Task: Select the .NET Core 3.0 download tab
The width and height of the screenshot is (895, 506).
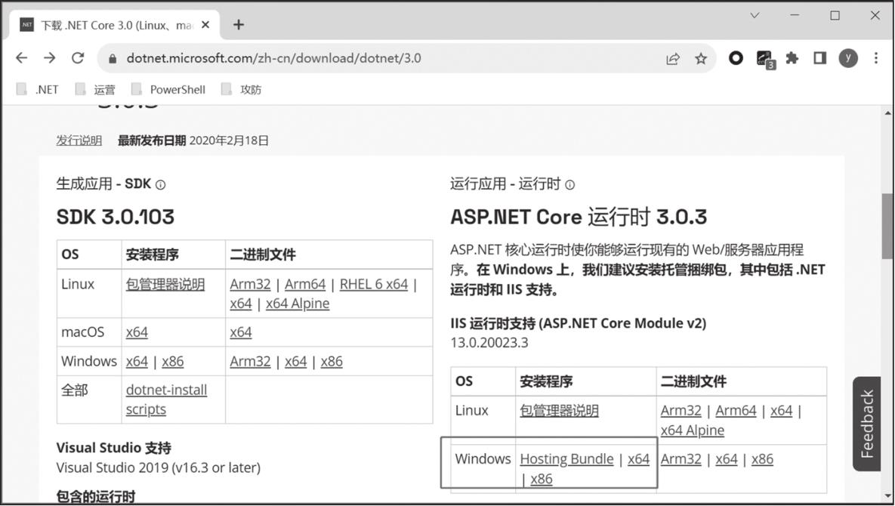Action: tap(114, 25)
